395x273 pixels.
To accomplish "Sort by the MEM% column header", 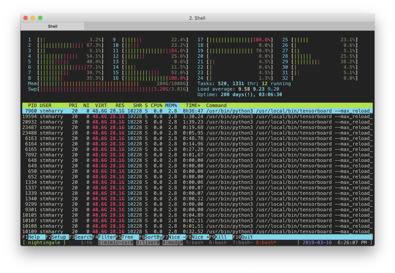I will click(171, 105).
